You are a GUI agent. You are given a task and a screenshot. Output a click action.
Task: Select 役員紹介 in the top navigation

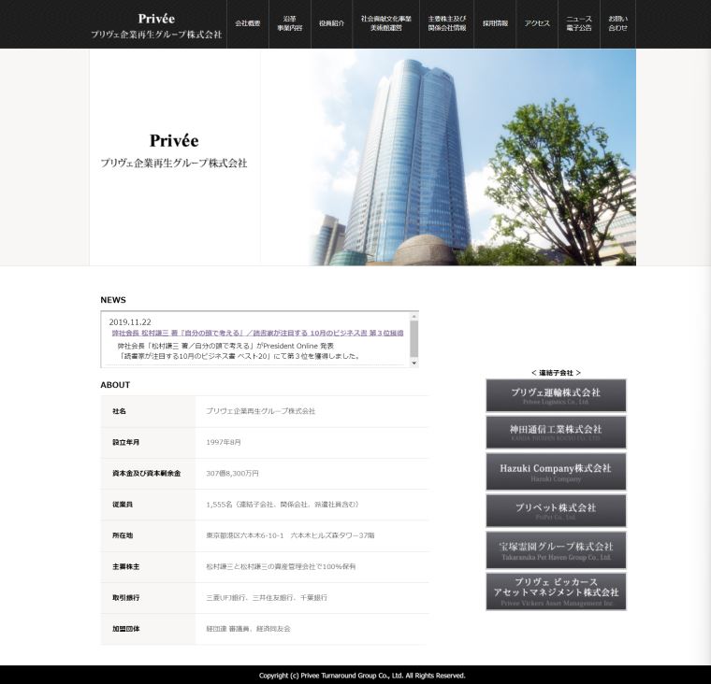pos(331,23)
